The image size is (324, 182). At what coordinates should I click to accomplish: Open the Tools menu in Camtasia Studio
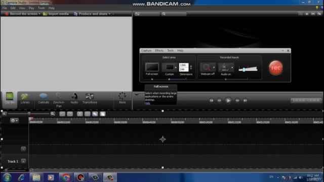point(41,8)
